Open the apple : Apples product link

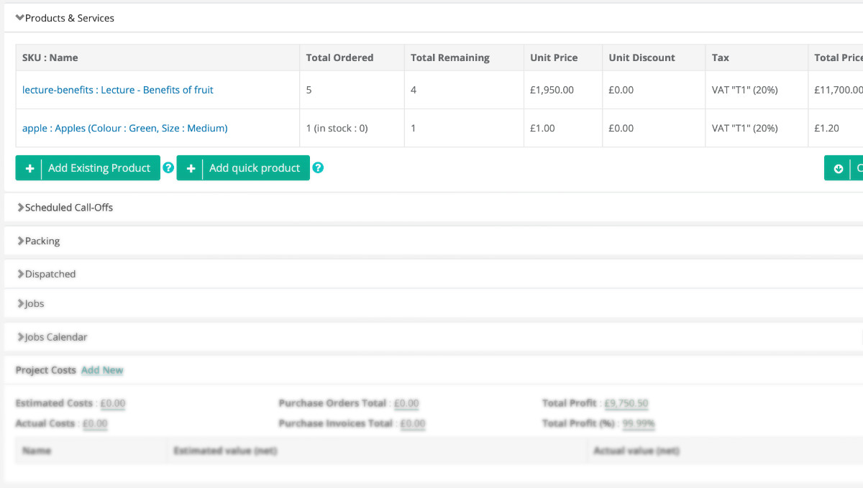124,128
